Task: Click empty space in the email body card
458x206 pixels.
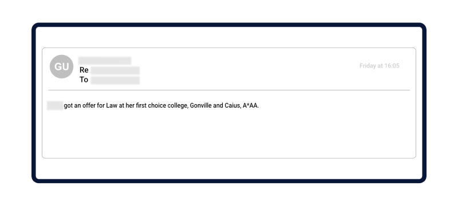Action: click(x=229, y=134)
